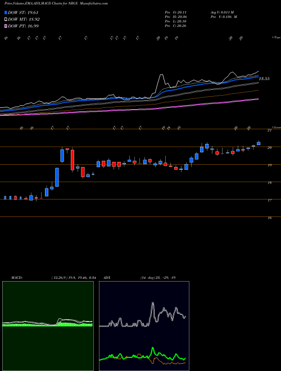Click the spike peak on the white price line
This screenshot has width=281, height=371.
click(161, 75)
